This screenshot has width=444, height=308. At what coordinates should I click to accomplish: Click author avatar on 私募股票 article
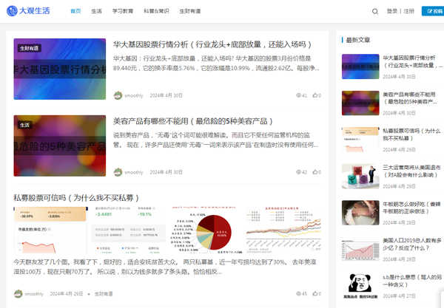coord(18,294)
